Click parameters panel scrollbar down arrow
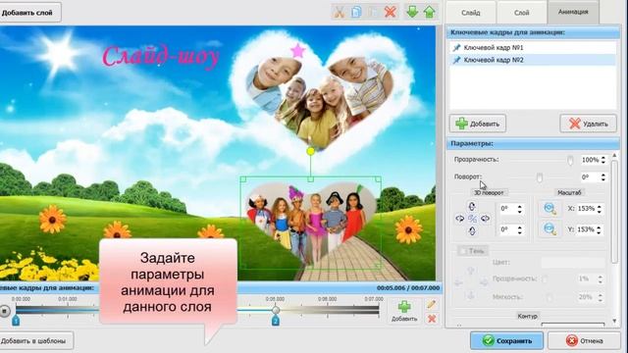Image resolution: width=628 pixels, height=353 pixels. [615, 321]
